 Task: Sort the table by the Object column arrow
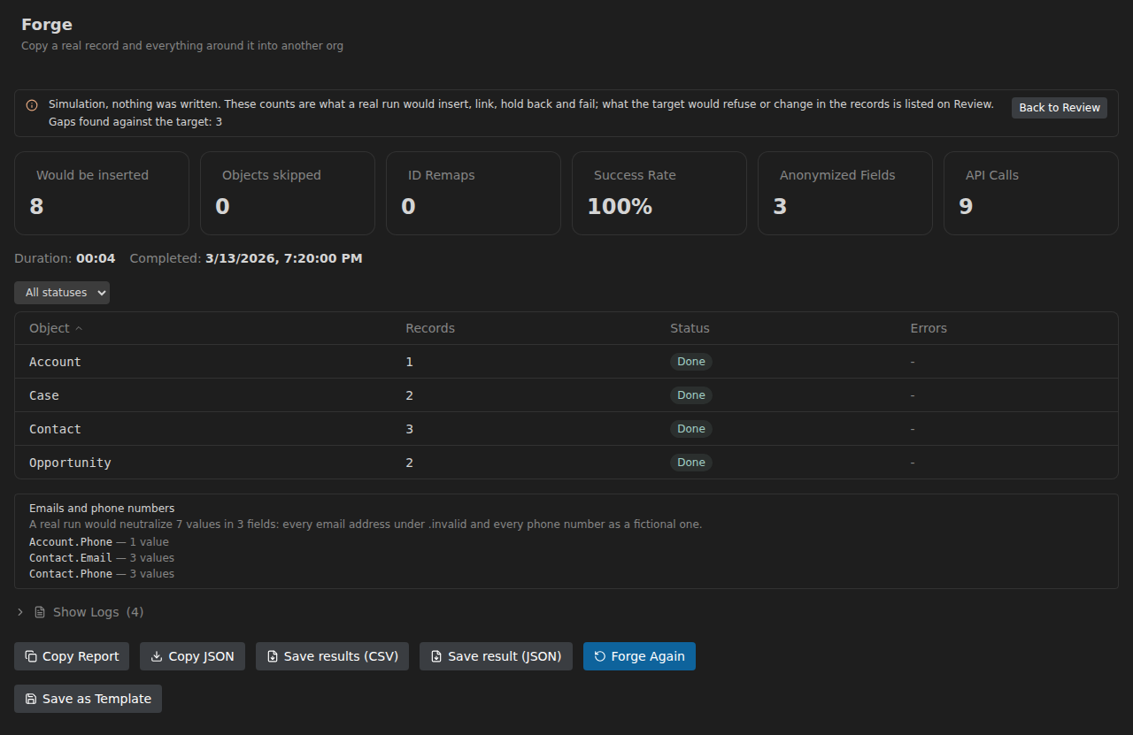click(x=79, y=328)
